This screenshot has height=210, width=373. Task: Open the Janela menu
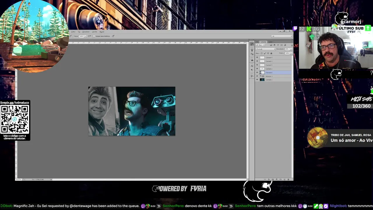pyautogui.click(x=95, y=32)
